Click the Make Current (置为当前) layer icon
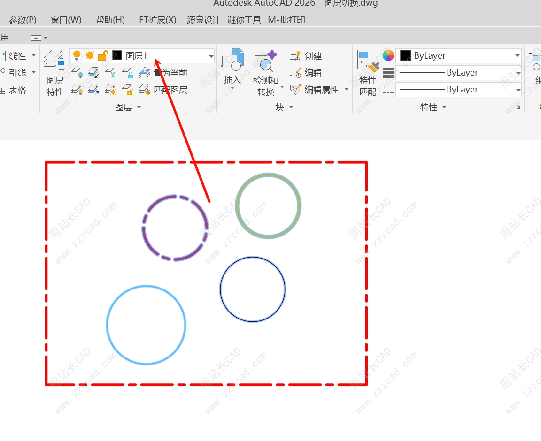This screenshot has height=441, width=541. point(145,73)
